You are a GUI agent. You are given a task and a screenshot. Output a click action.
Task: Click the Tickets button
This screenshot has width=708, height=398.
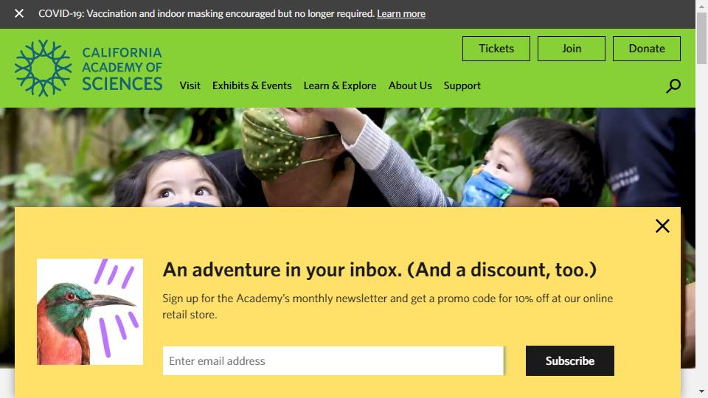(496, 49)
